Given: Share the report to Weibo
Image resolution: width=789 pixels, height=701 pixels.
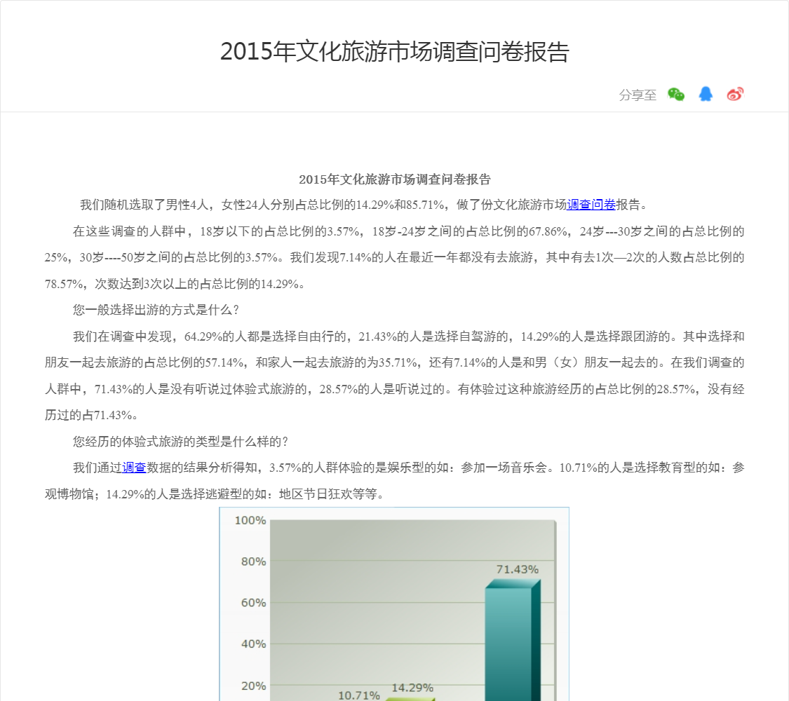Looking at the screenshot, I should [735, 94].
